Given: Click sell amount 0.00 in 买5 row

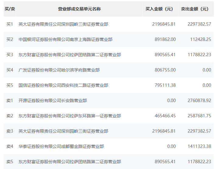Looking at the screenshot, I should tap(207, 85).
